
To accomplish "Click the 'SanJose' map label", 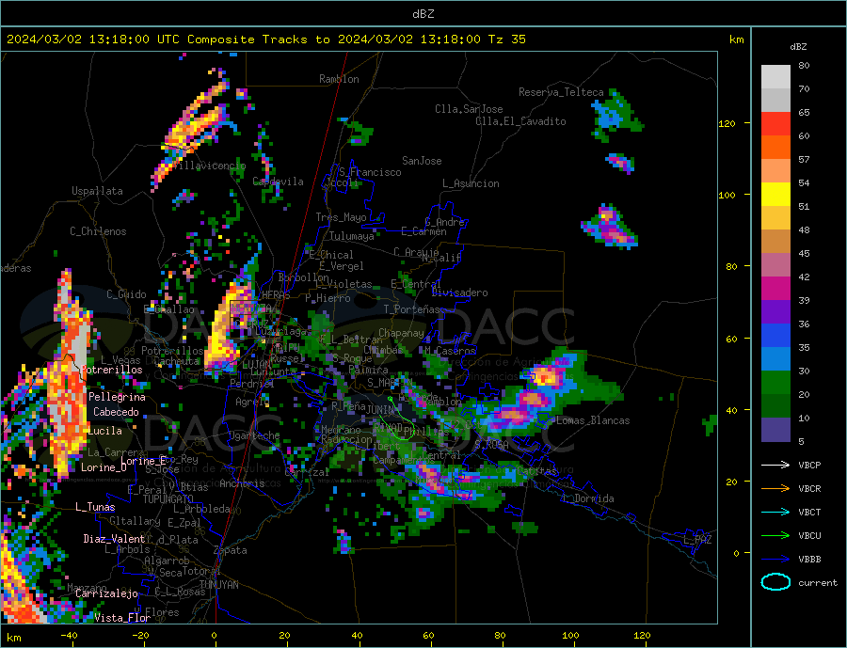I will tap(422, 161).
